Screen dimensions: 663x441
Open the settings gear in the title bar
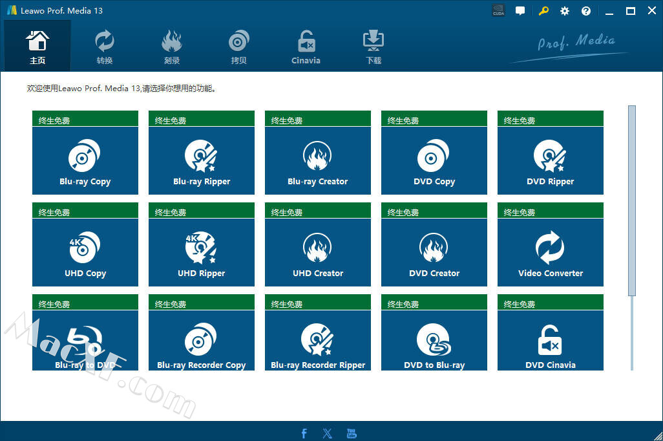pyautogui.click(x=565, y=11)
